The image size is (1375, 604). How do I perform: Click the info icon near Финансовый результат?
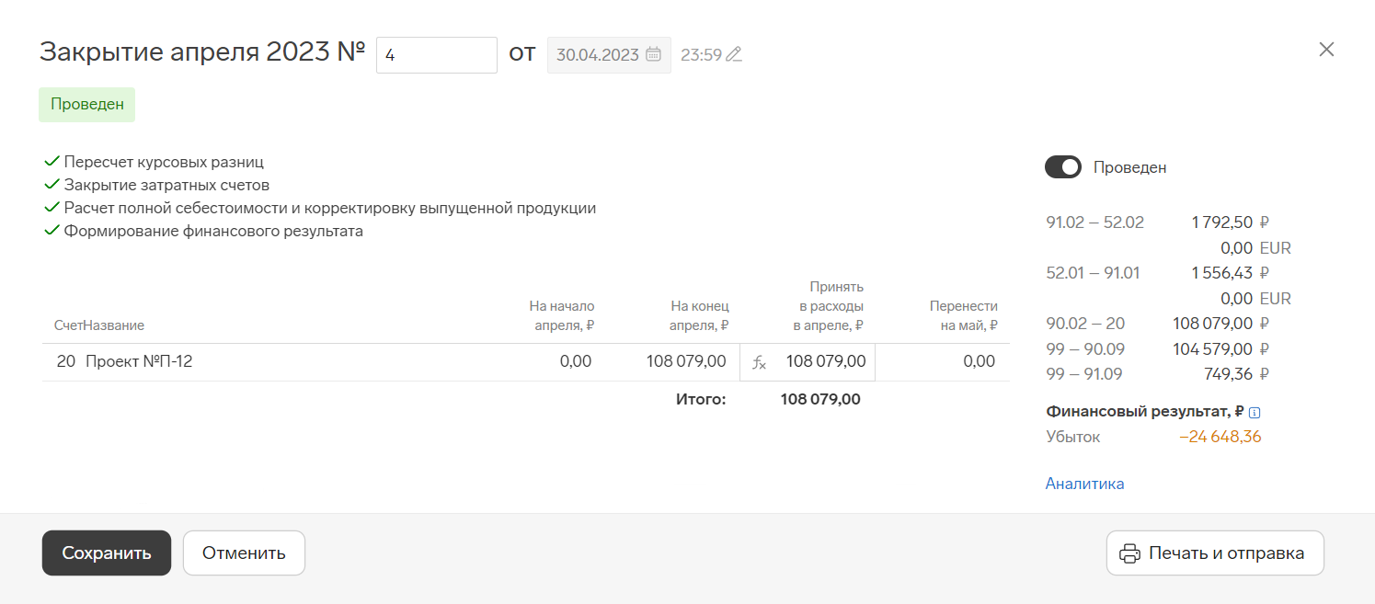[1255, 413]
